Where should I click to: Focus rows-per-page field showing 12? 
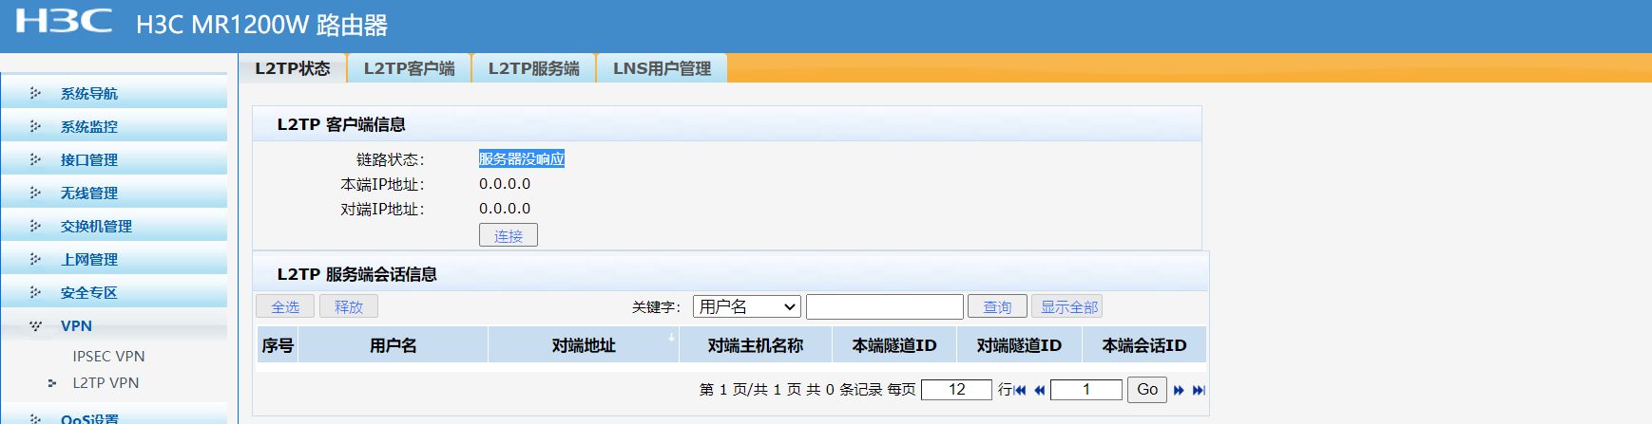957,390
